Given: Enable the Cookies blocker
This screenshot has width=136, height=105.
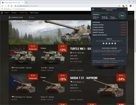Looking at the screenshot, I should [123, 27].
